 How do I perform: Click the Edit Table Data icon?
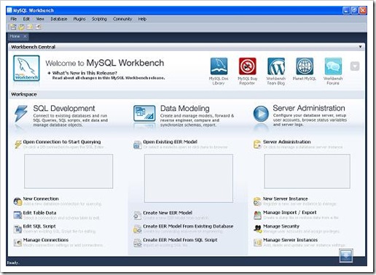pos(17,215)
